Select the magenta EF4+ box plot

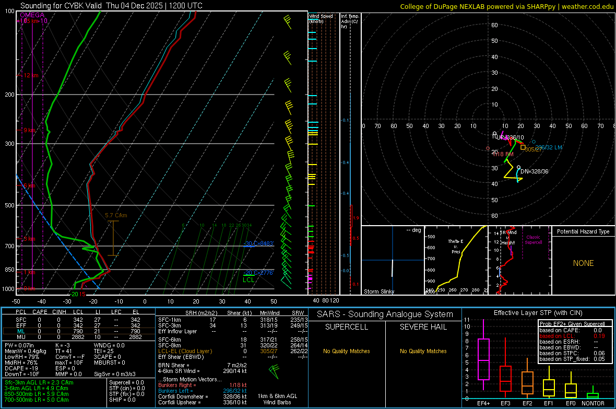(483, 355)
